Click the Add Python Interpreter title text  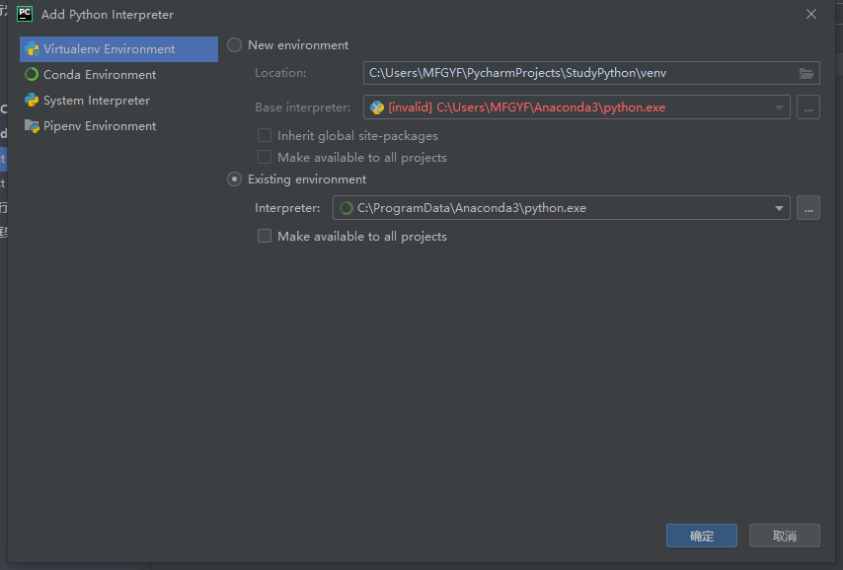108,15
